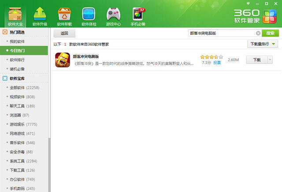Click the 360 colorful logo icon

click(269, 17)
